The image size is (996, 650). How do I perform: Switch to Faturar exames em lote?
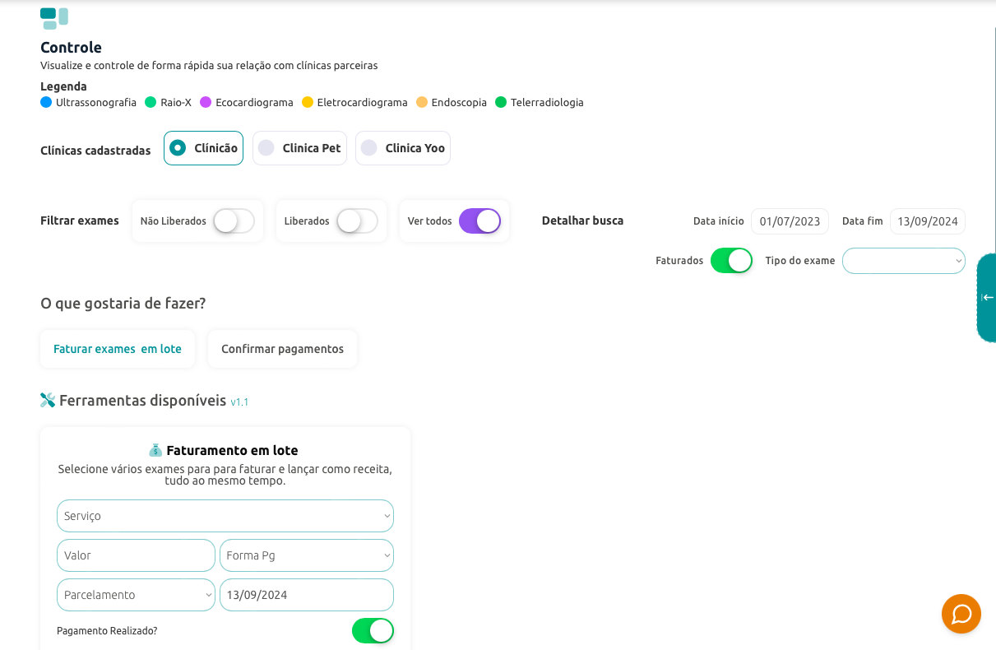[x=118, y=349]
